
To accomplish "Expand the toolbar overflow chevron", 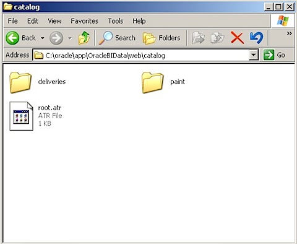I will point(290,33).
